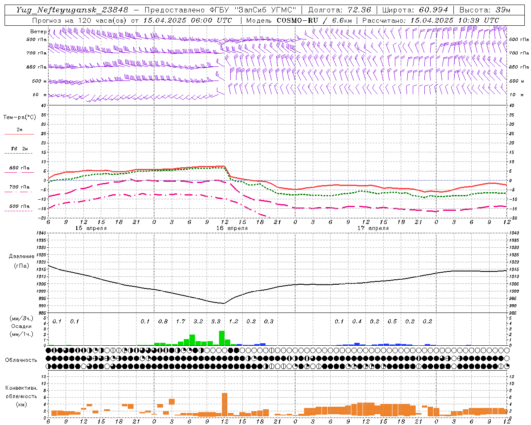Click the (мм/3ч.) precipitation unit label
Image resolution: width=531 pixels, height=425 pixels.
point(22,318)
